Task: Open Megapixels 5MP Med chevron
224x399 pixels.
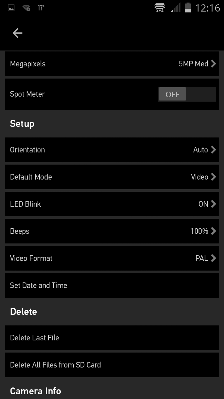Action: (213, 64)
